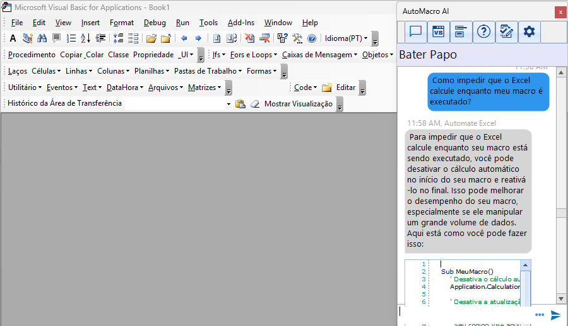Click the chat message input field
The height and width of the screenshot is (326, 568).
tap(464, 312)
